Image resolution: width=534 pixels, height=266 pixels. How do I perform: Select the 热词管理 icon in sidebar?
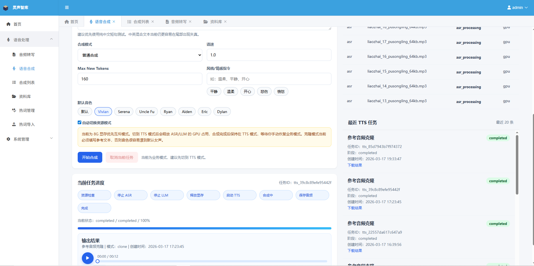point(13,110)
